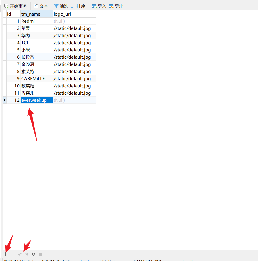Click the 金沙河 name cell
The width and height of the screenshot is (258, 261).
(37, 64)
